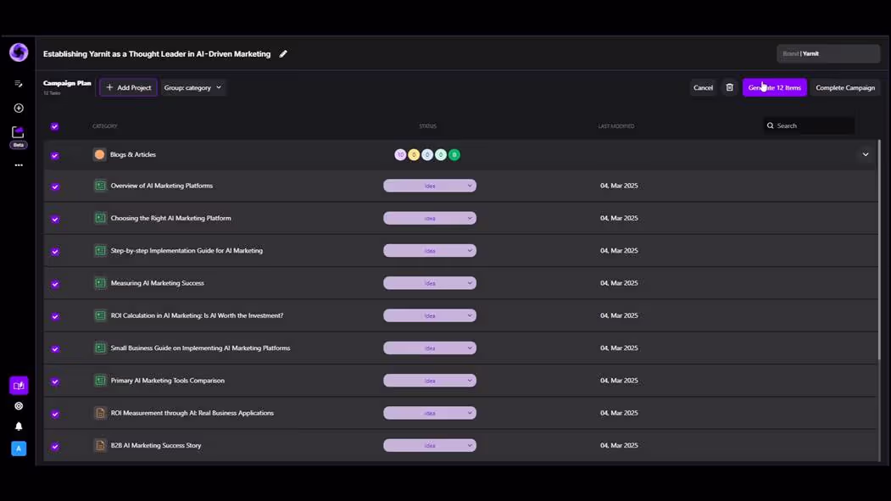The height and width of the screenshot is (501, 891).
Task: Uncheck B2B AI Marketing Success Story checkbox
Action: [55, 447]
